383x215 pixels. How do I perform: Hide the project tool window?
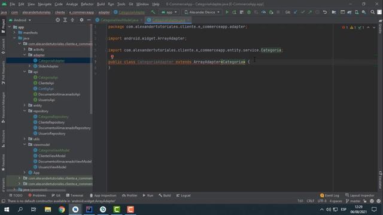(89, 20)
